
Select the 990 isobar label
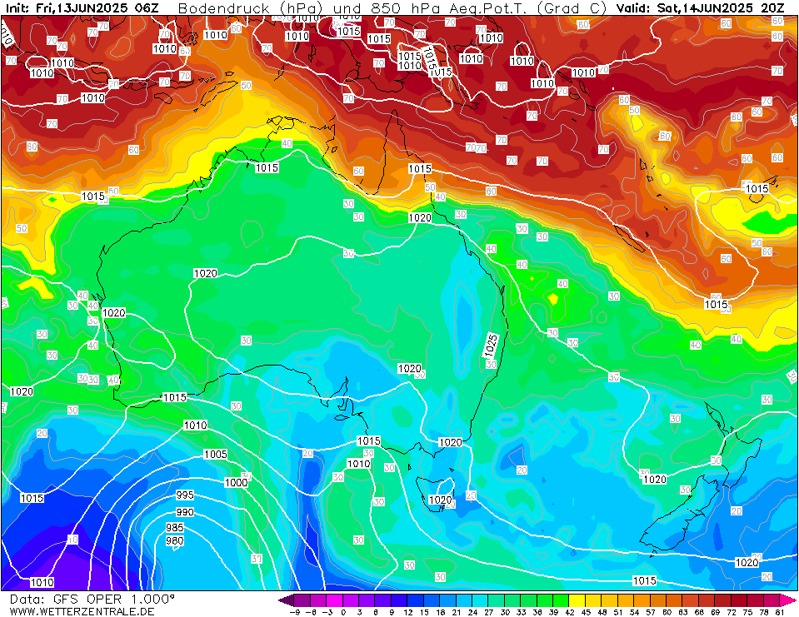(x=185, y=512)
